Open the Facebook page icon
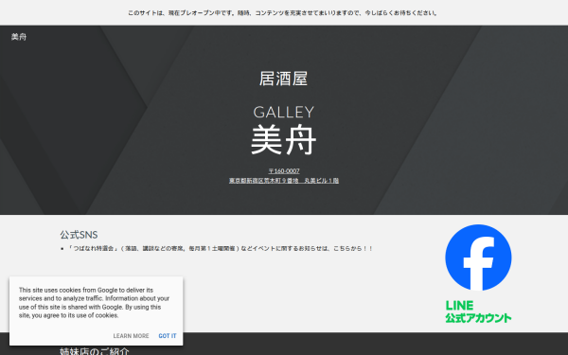 pyautogui.click(x=478, y=257)
